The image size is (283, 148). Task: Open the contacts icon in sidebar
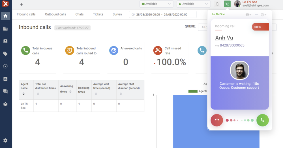pyautogui.click(x=5, y=41)
